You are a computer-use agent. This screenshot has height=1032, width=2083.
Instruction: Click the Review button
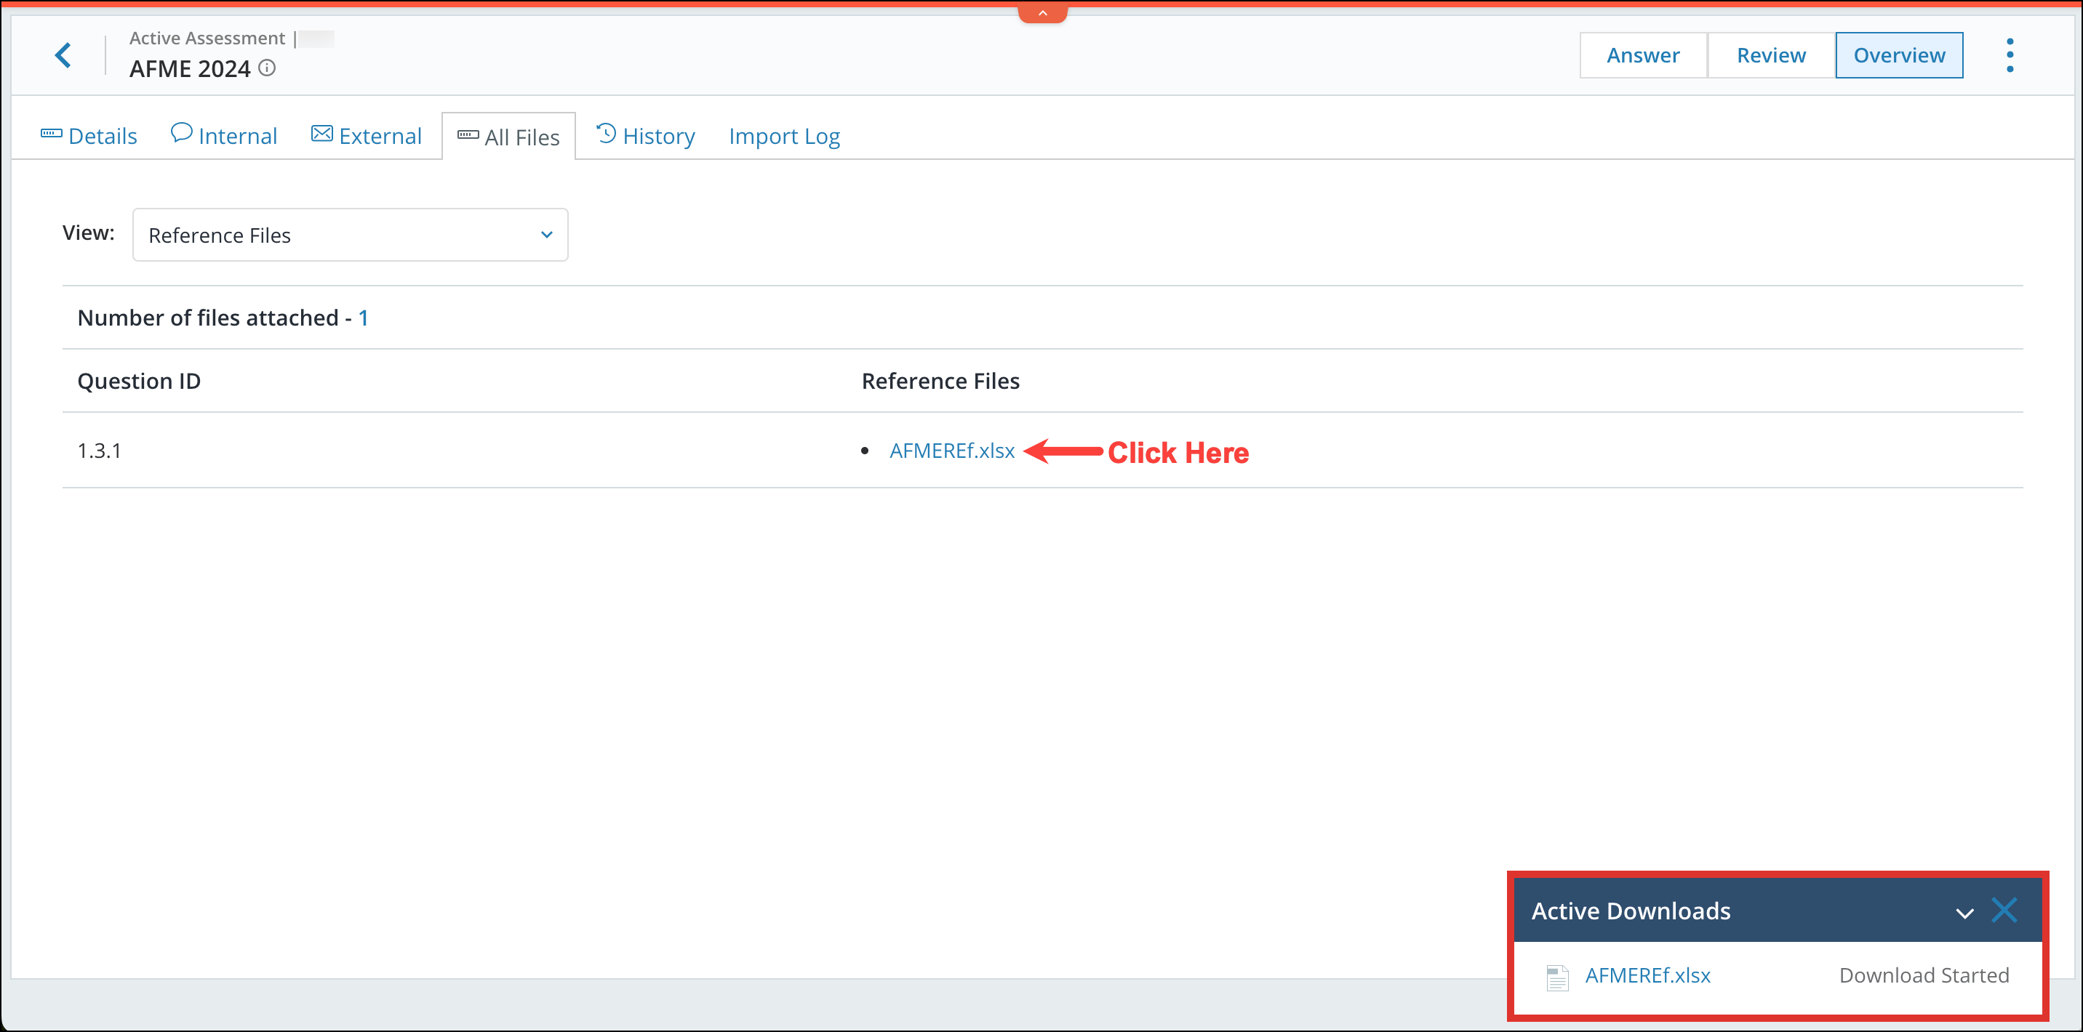[1771, 55]
